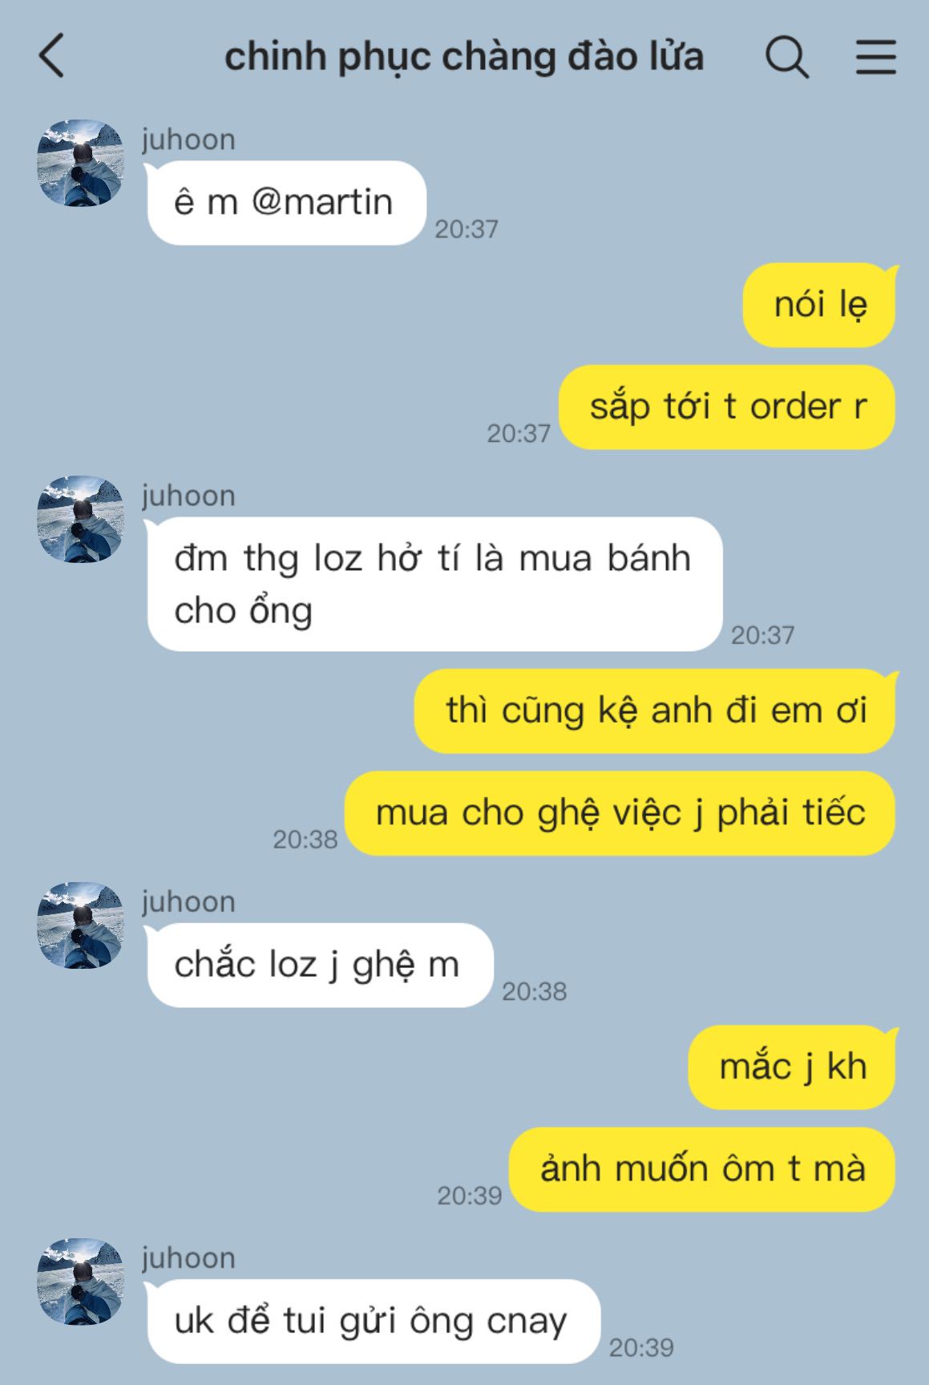Tap the 'thì cũng kệ anh đi' bubble
Image resolution: width=929 pixels, height=1385 pixels.
pyautogui.click(x=656, y=711)
